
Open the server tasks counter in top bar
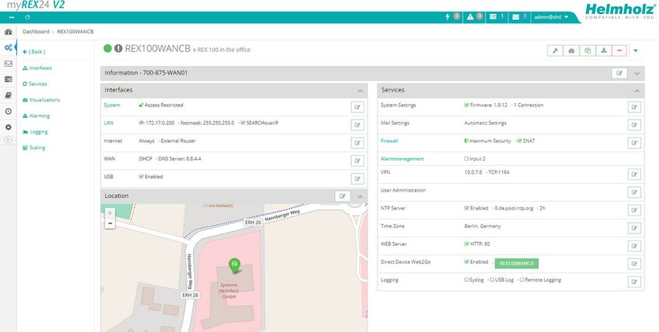tap(498, 17)
